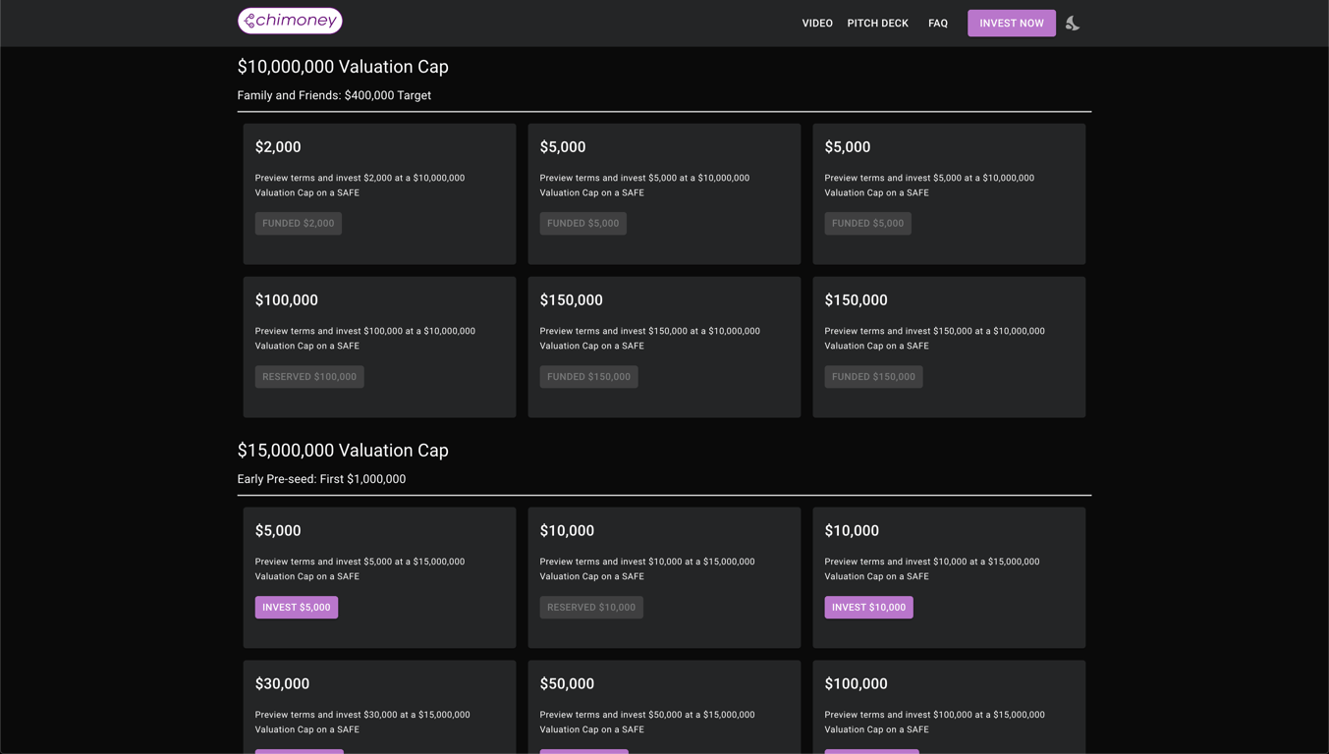Click the Funded $2,000 button

(298, 224)
